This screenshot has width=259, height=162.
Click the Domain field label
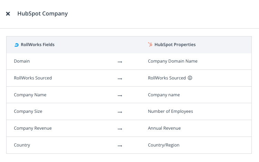coord(22,61)
